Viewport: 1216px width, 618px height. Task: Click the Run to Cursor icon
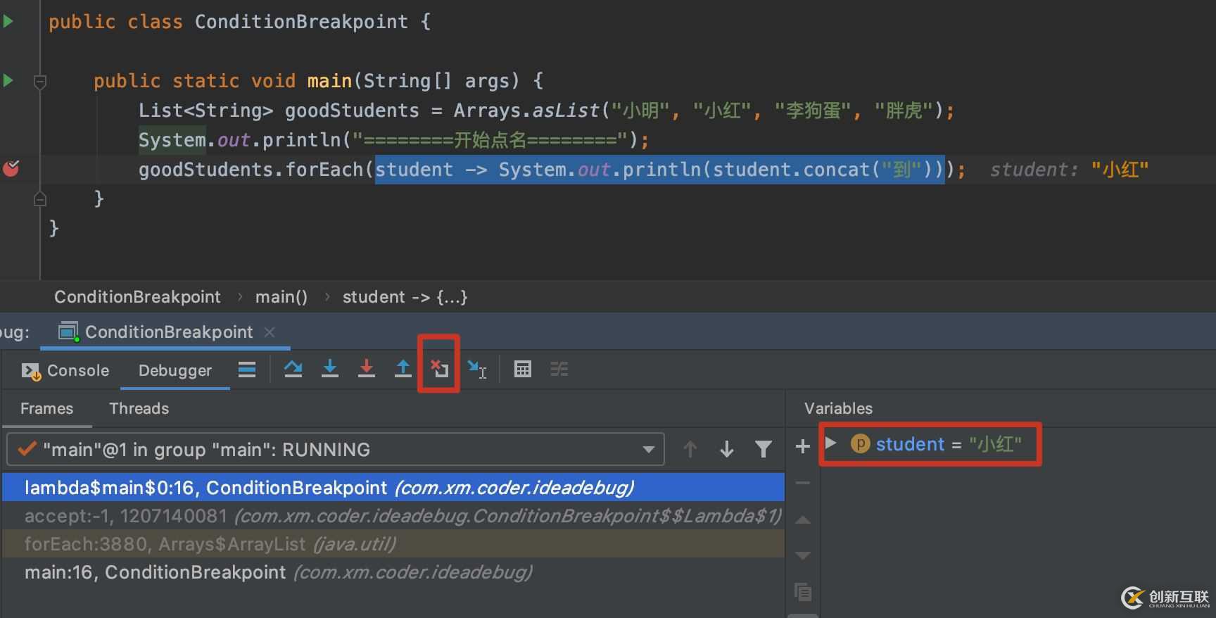pyautogui.click(x=477, y=369)
